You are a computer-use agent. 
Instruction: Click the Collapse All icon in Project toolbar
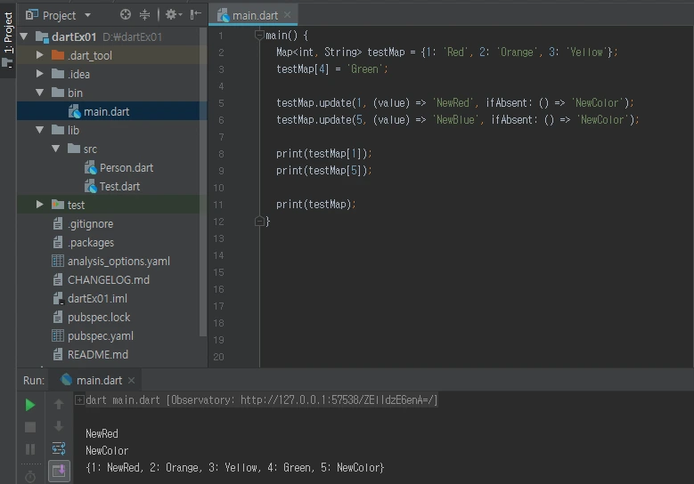pyautogui.click(x=144, y=15)
